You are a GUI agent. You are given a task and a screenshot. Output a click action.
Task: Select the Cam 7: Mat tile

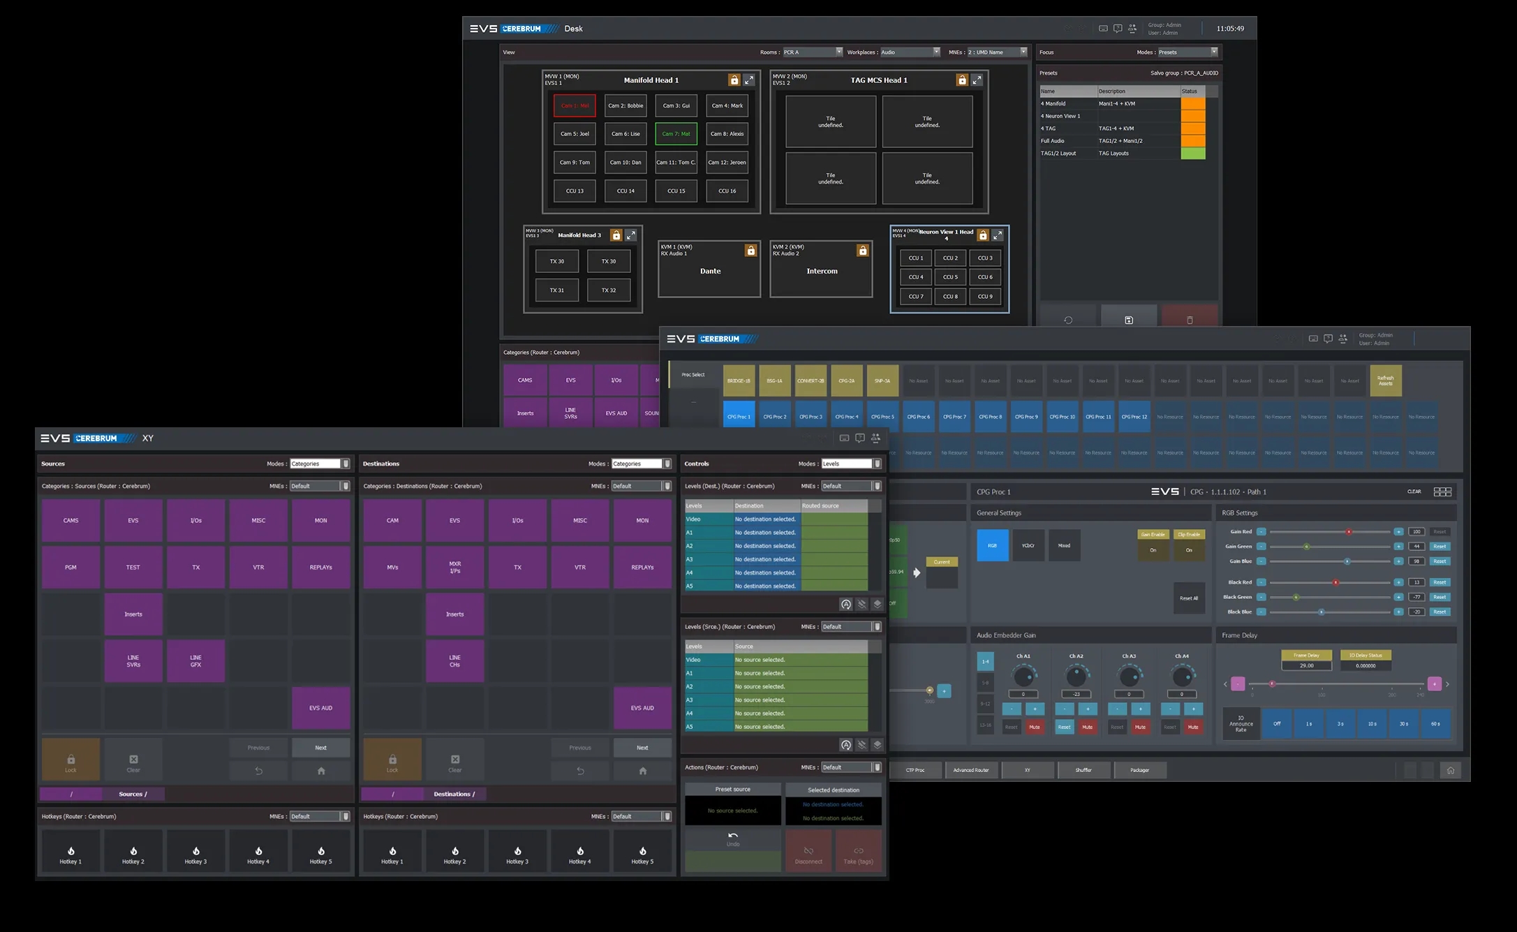coord(676,134)
